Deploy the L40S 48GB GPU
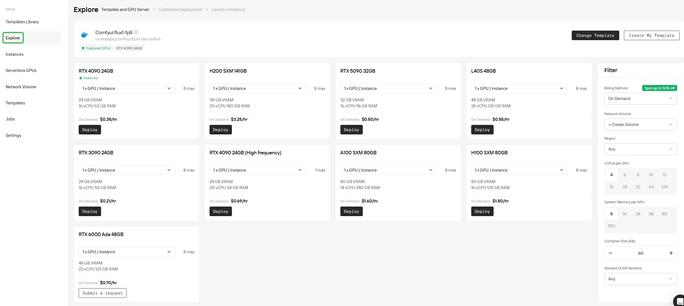684x306 pixels. coord(482,130)
